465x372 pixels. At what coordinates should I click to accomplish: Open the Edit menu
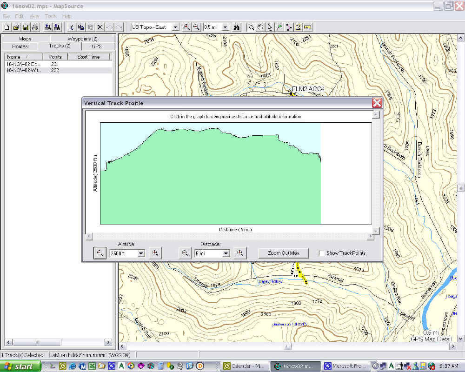tap(19, 16)
